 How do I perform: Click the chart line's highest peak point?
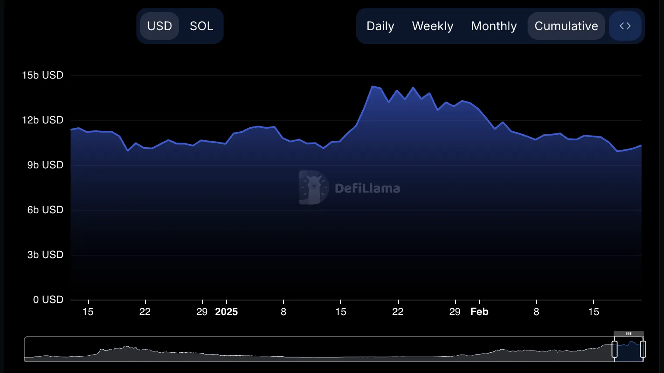pyautogui.click(x=372, y=86)
